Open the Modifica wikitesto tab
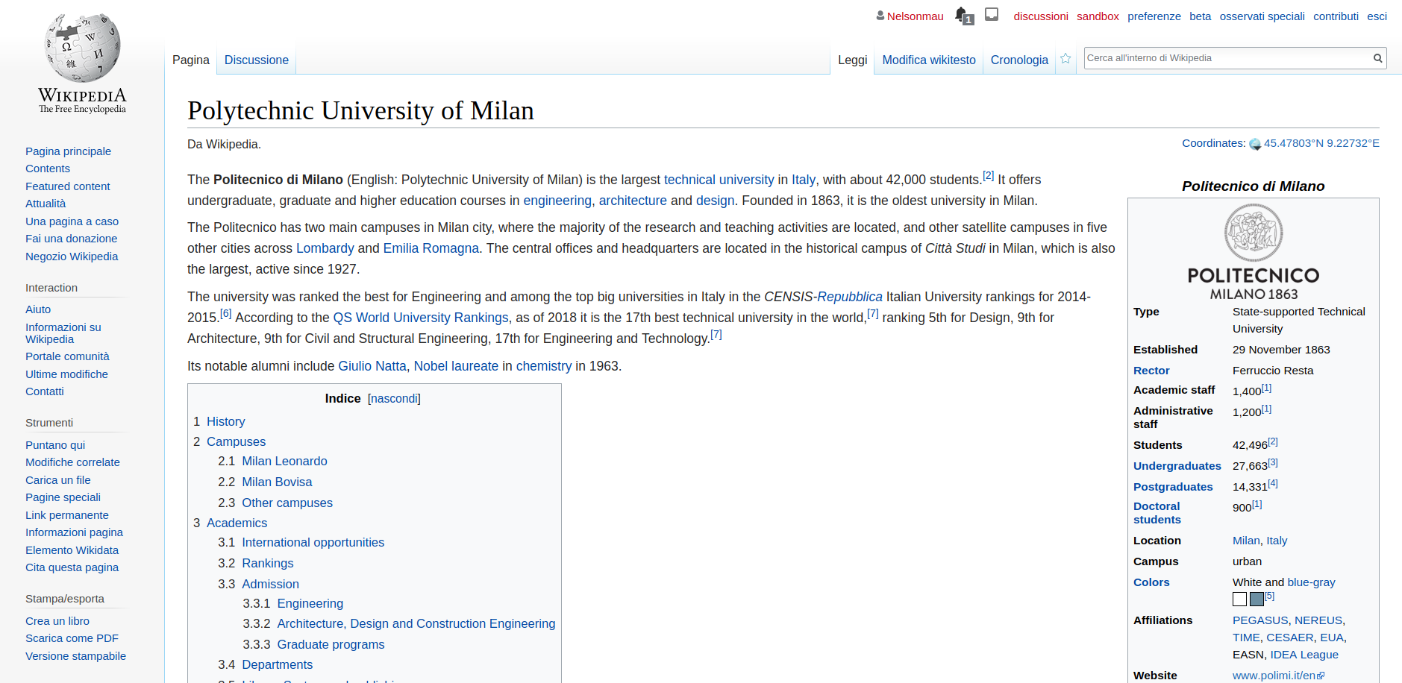 pyautogui.click(x=929, y=60)
